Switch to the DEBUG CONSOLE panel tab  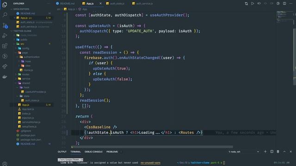[x=93, y=152]
